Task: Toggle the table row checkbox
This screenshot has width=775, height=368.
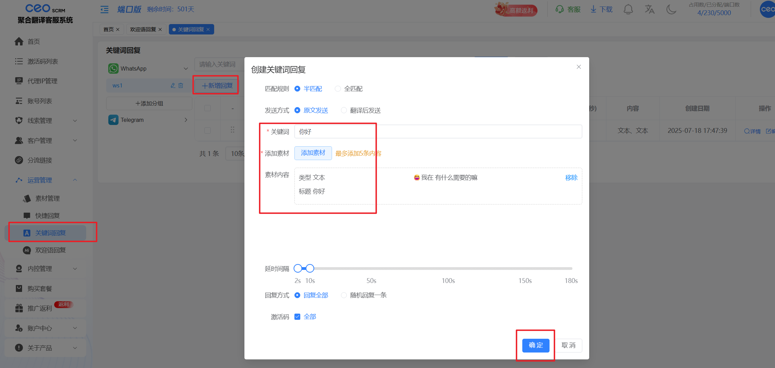Action: coord(208,130)
